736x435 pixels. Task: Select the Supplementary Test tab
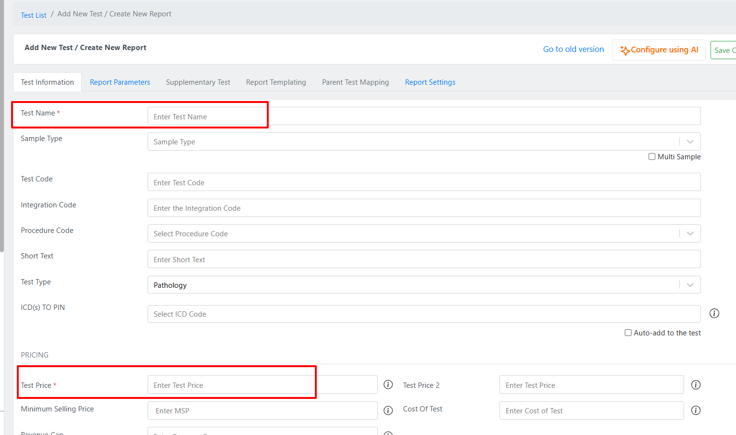coord(198,82)
